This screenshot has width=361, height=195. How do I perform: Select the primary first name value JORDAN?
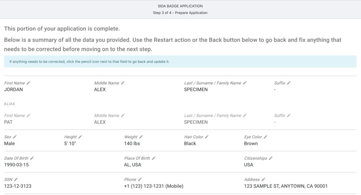[13, 90]
